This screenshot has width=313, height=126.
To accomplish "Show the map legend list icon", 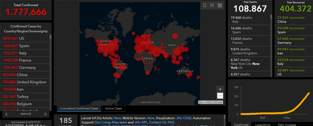I will pos(212,5).
